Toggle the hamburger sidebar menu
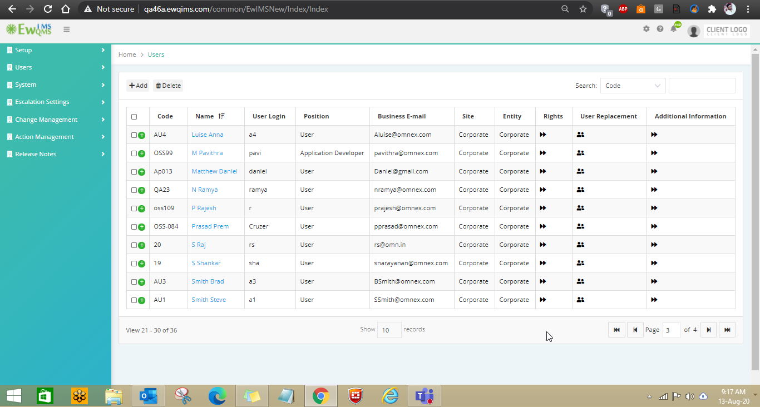This screenshot has width=760, height=407. coord(67,29)
